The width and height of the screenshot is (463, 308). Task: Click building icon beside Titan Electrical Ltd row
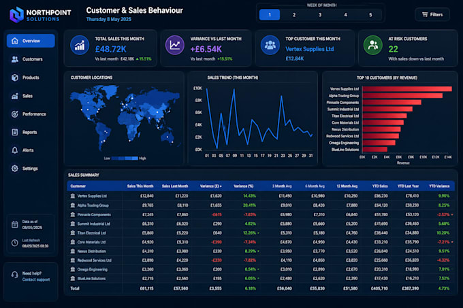tap(73, 233)
